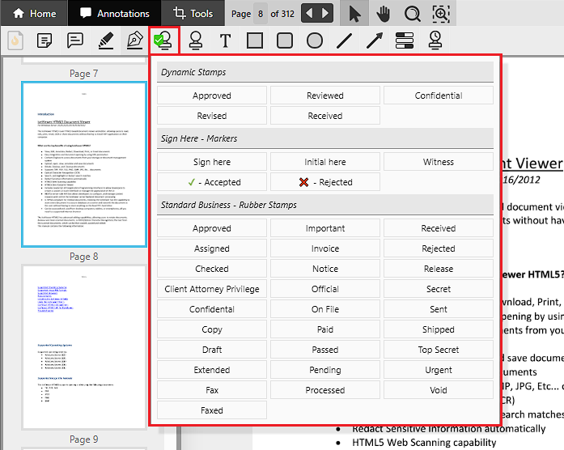Click the magnifier zoom tool
The height and width of the screenshot is (450, 564).
413,14
